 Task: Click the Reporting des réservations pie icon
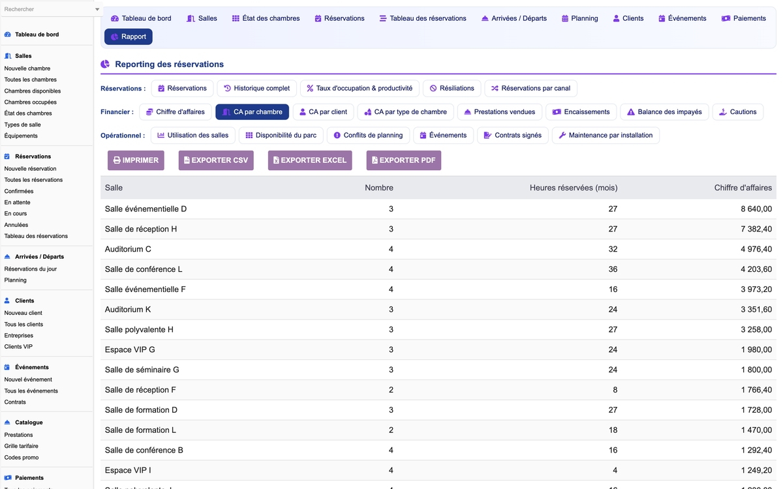(105, 64)
